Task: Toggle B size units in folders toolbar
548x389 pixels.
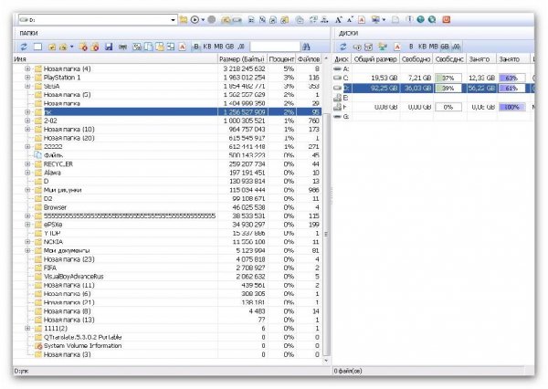Action: 196,47
